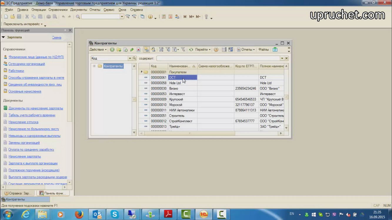Image resolution: width=392 pixels, height=220 pixels.
Task: Click the list view mode icon
Action: [224, 50]
